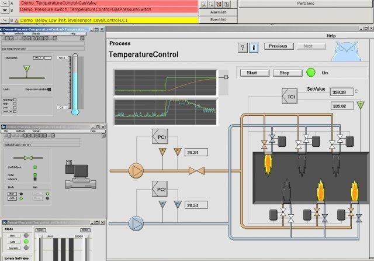Click the third toolbar icon above Alarmlist
This screenshot has height=261, width=374.
(219, 4)
